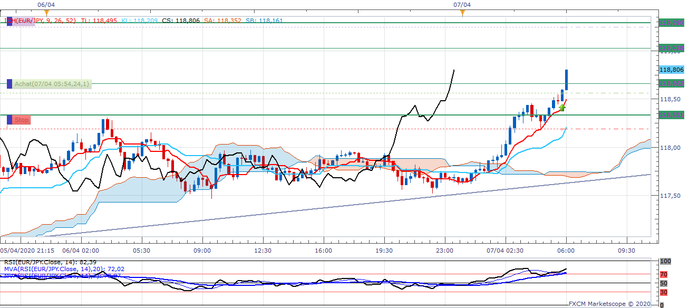Click the current price 118,806 tag
The height and width of the screenshot is (308, 689).
pos(671,70)
